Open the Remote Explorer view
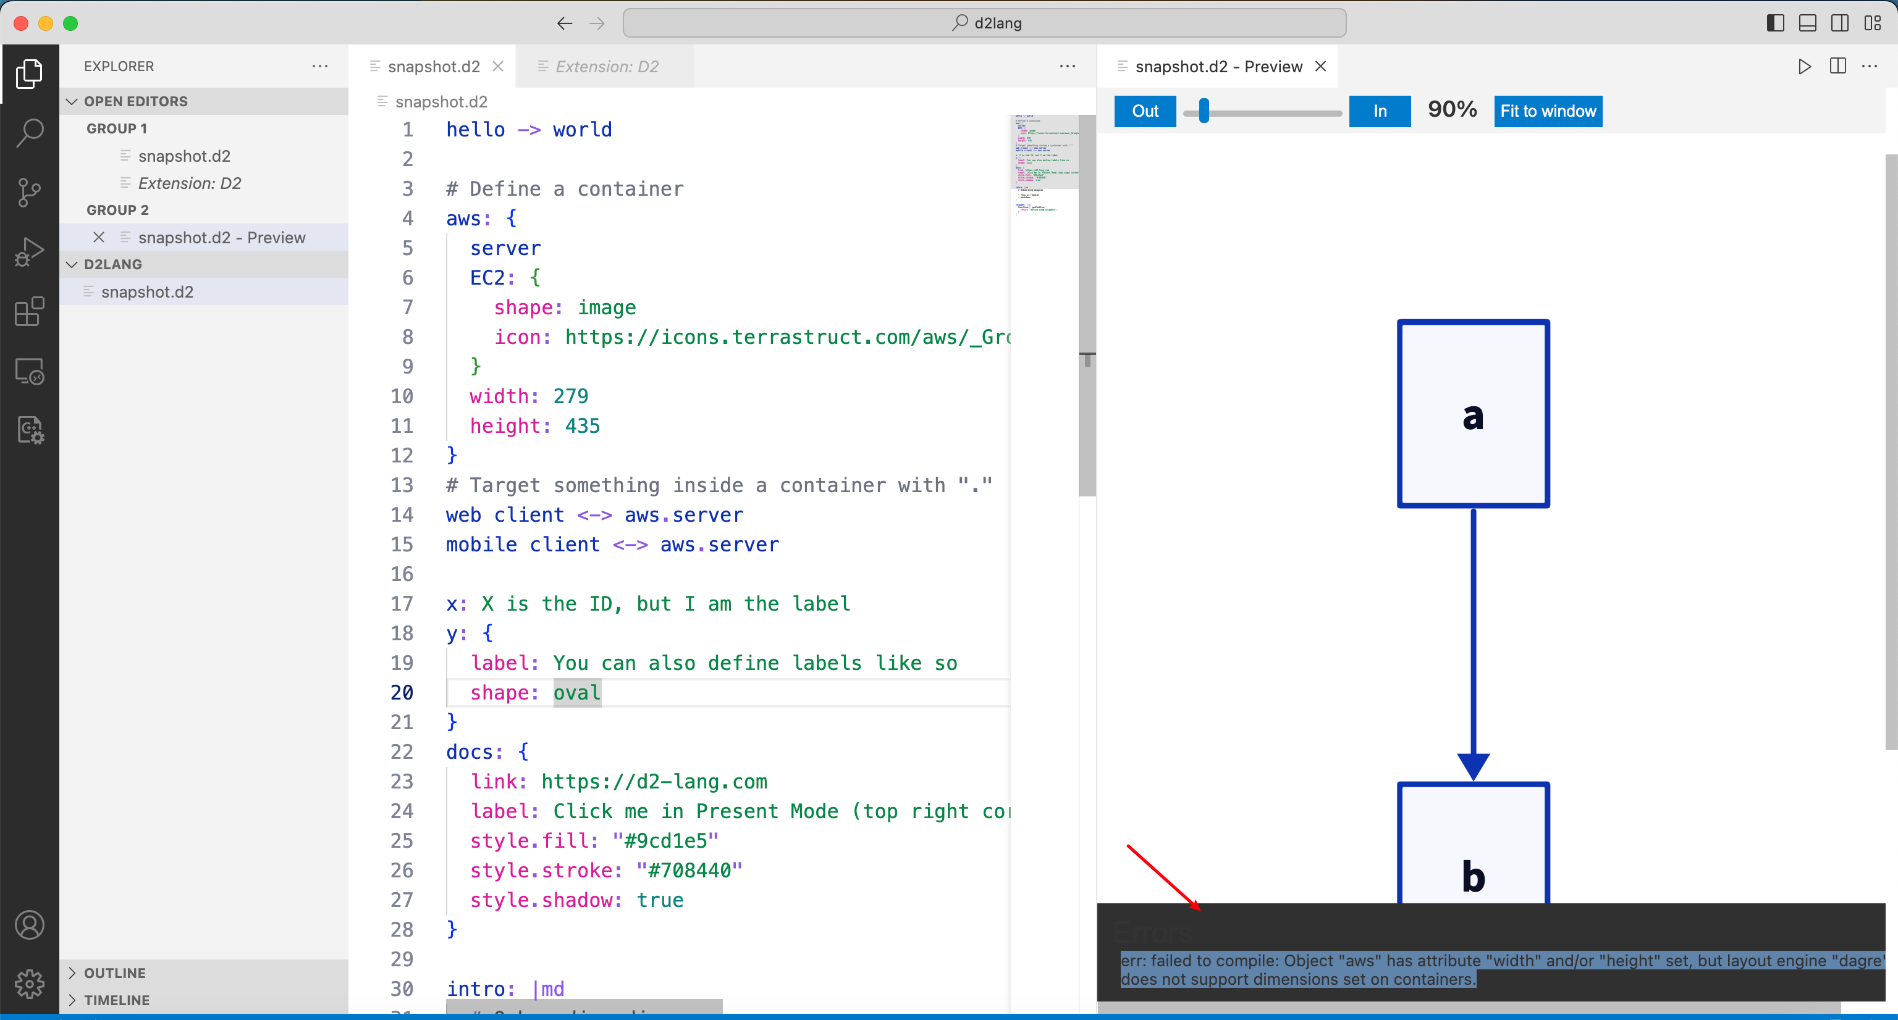 coord(30,371)
